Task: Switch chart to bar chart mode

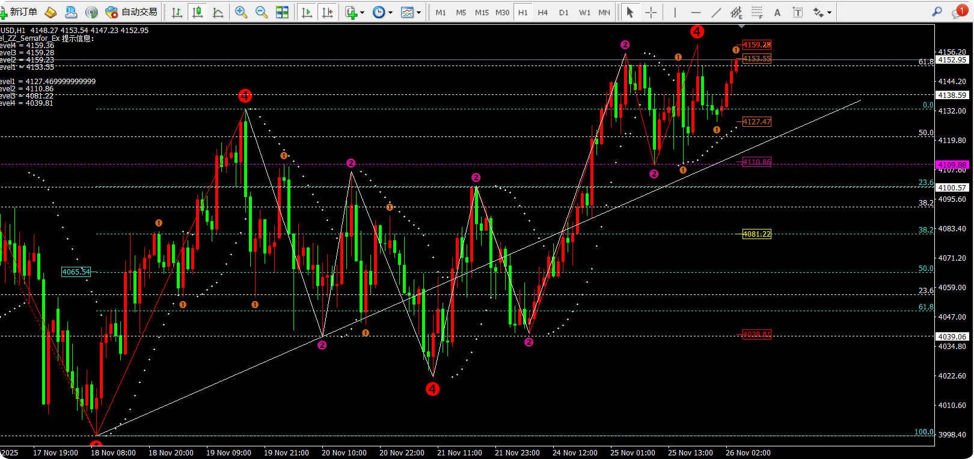Action: click(x=177, y=12)
